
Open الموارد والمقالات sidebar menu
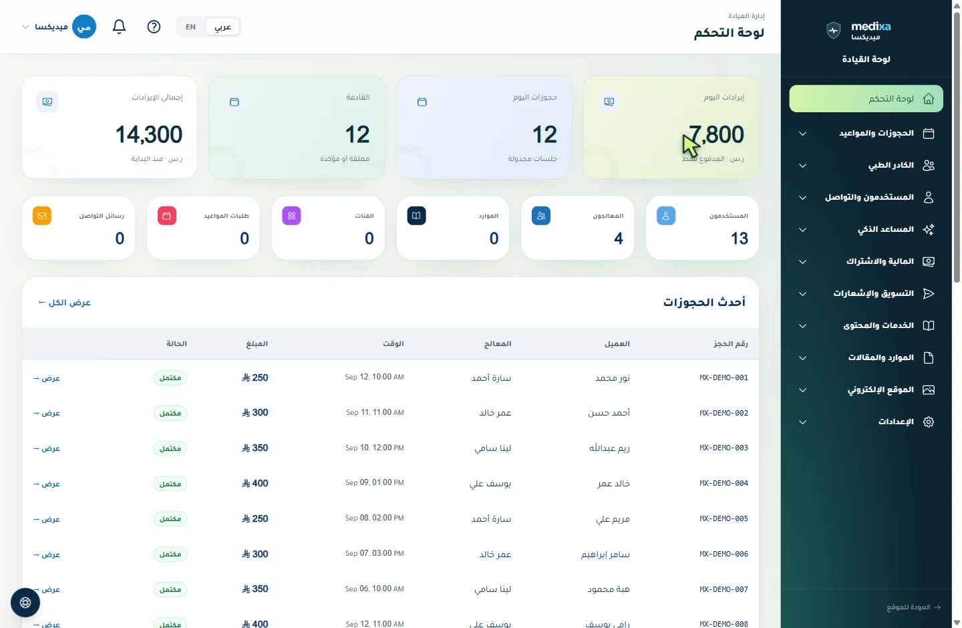pos(866,358)
